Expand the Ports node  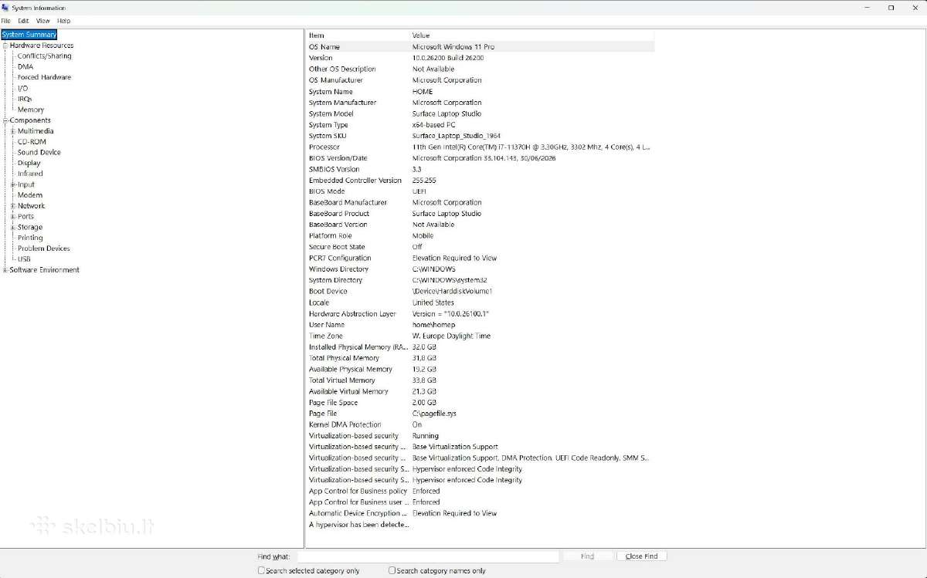pos(13,217)
